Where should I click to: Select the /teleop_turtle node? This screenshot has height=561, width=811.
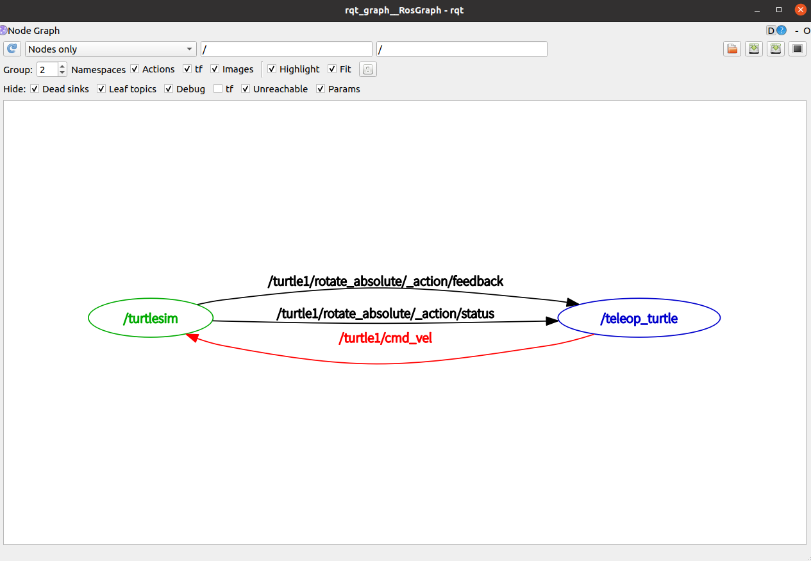tap(639, 318)
